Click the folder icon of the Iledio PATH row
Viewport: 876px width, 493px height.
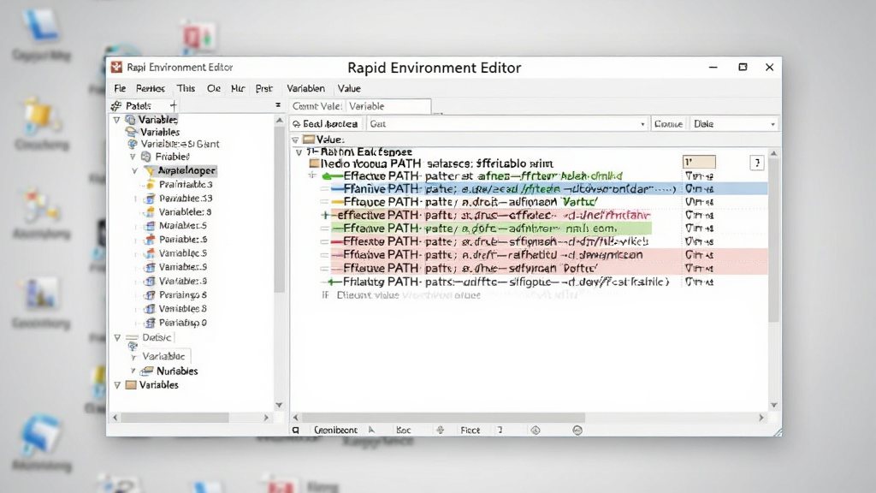pyautogui.click(x=314, y=163)
